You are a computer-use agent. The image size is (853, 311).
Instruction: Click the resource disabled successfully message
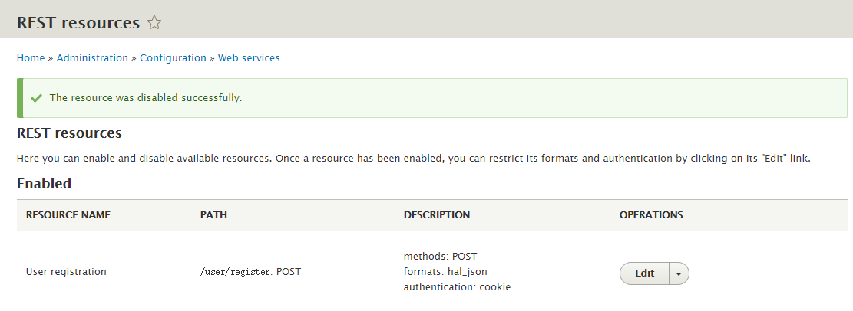tap(146, 98)
